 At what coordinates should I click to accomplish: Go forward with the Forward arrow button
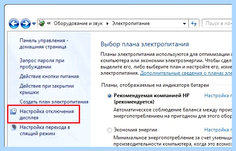click(25, 23)
